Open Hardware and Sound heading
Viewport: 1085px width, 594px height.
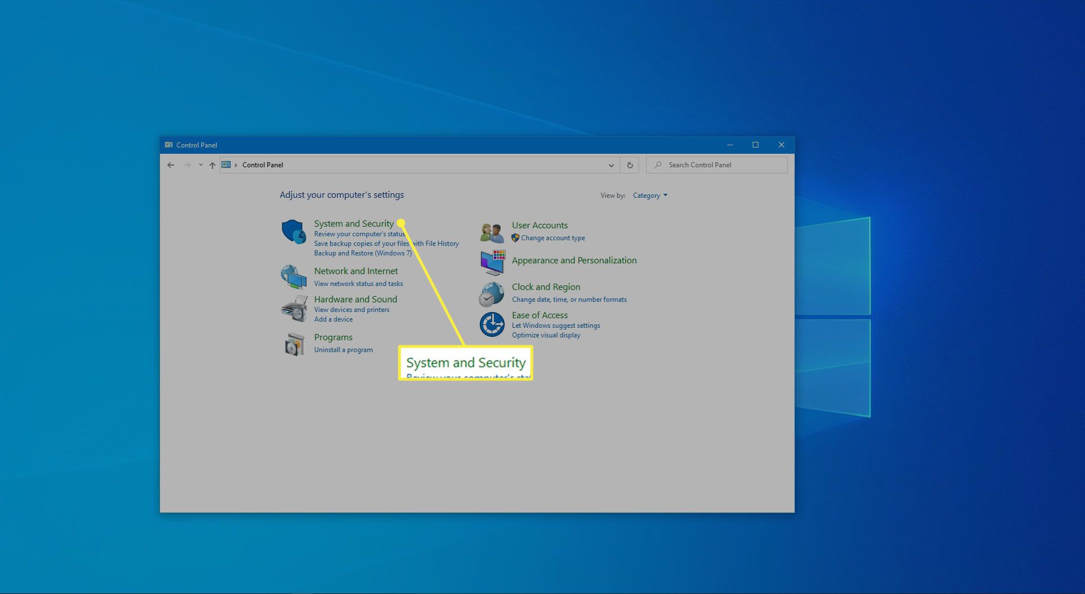[355, 299]
